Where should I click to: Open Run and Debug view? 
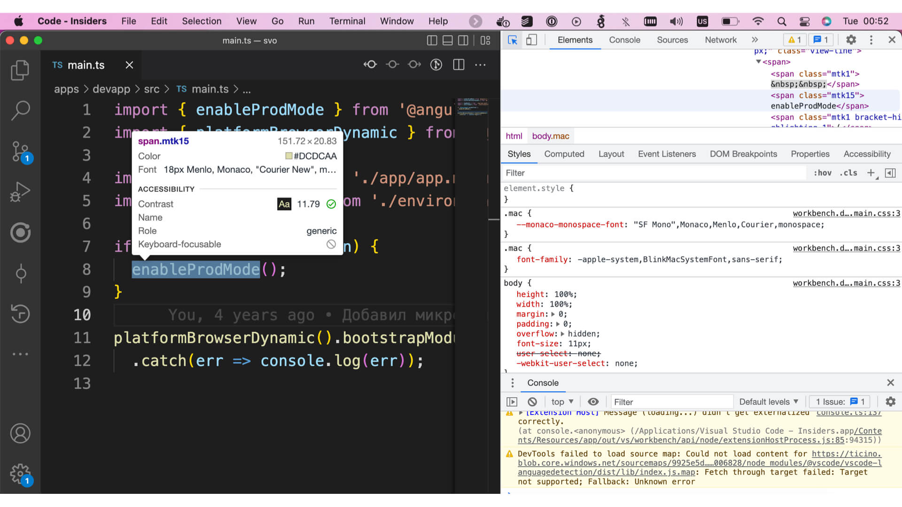pyautogui.click(x=20, y=192)
